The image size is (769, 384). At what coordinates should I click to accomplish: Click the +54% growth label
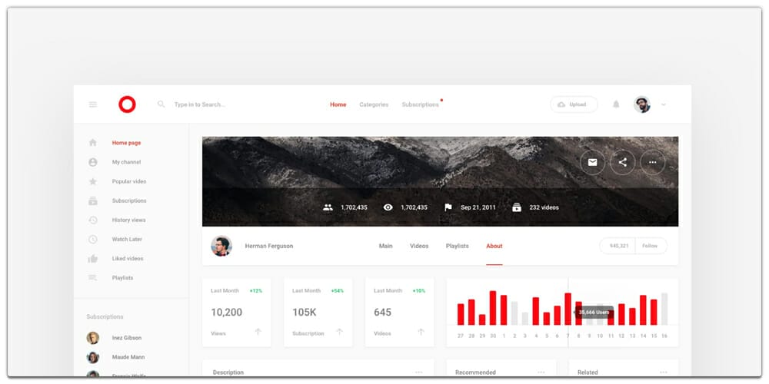coord(338,291)
